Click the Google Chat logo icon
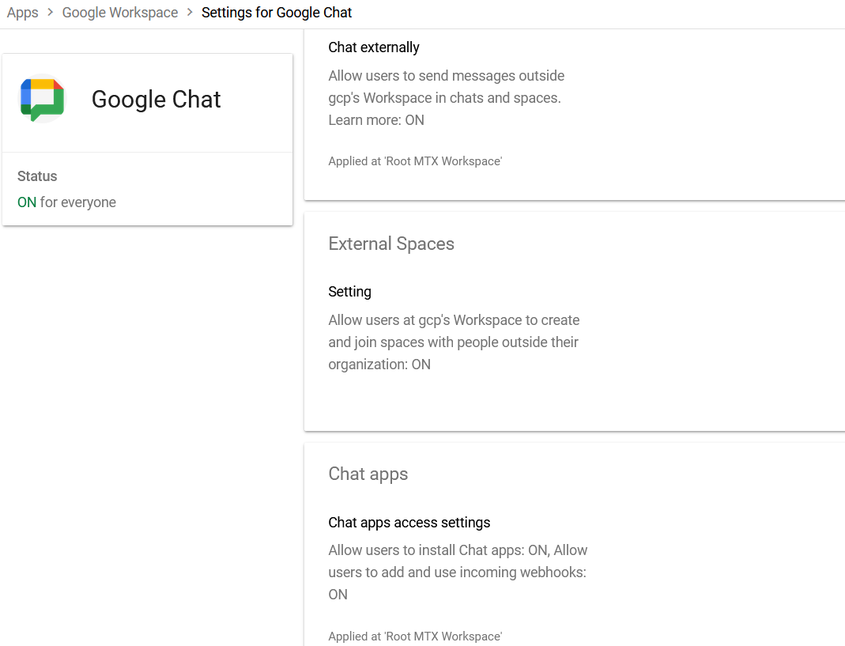The image size is (845, 646). tap(43, 99)
